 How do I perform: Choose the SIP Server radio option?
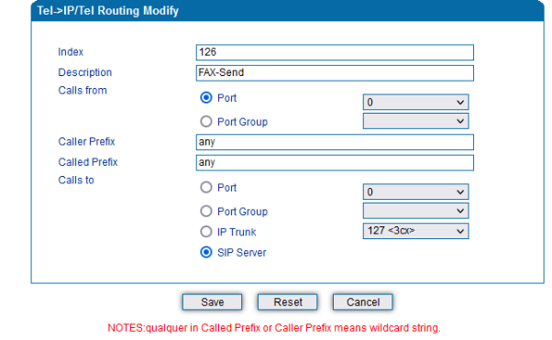click(206, 252)
